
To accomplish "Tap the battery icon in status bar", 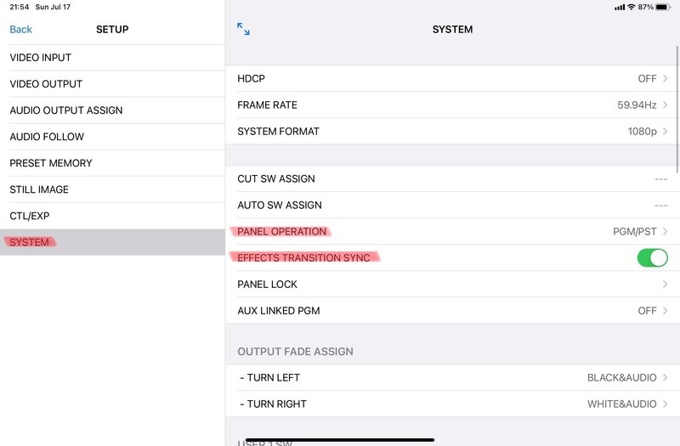I will pos(663,7).
